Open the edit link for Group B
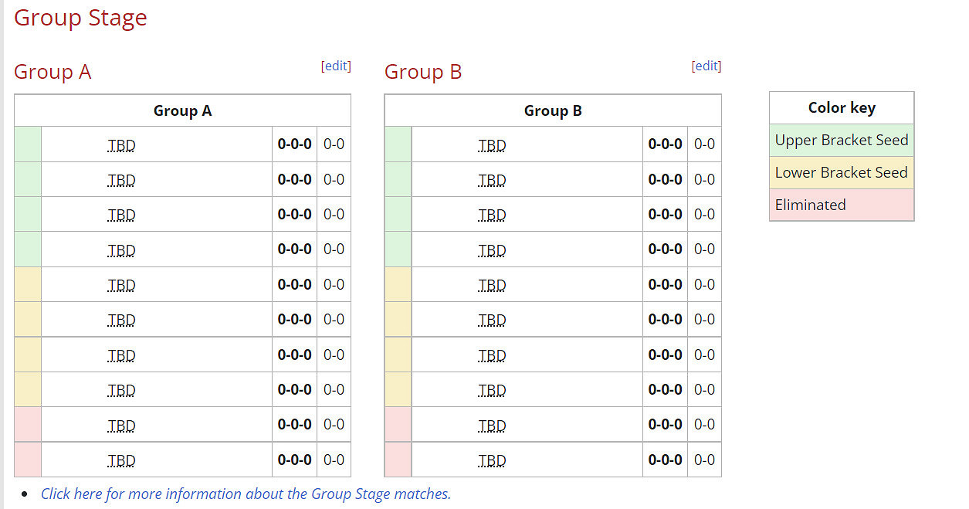The width and height of the screenshot is (969, 509). point(706,66)
